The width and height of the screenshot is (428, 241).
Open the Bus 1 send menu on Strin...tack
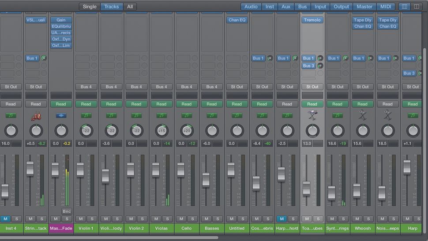(x=32, y=58)
